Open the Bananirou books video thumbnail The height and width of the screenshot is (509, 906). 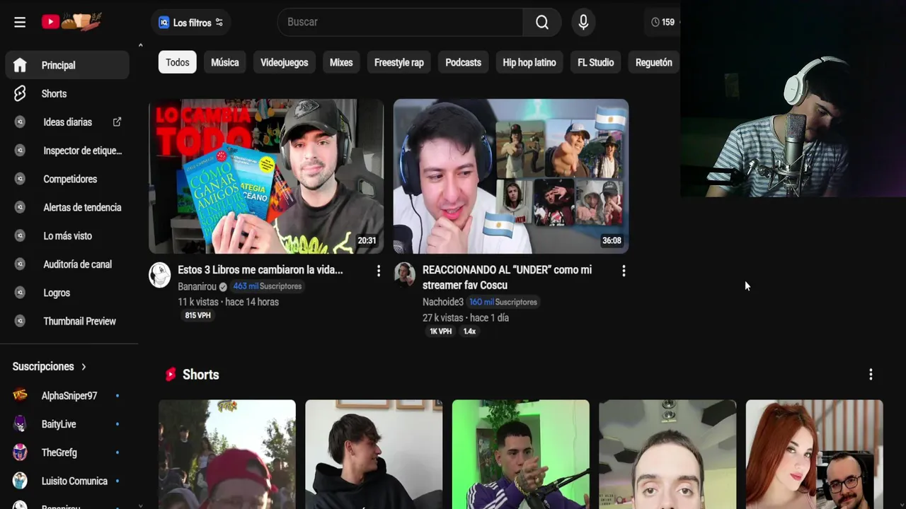point(266,176)
